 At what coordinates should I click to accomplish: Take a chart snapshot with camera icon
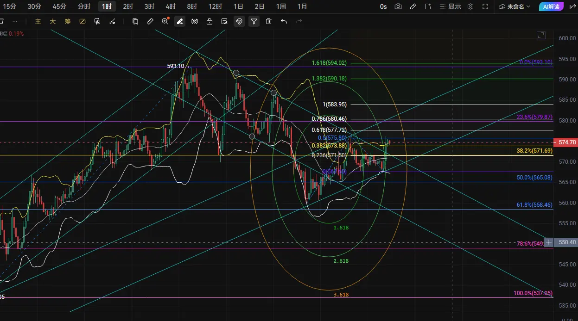(x=398, y=6)
